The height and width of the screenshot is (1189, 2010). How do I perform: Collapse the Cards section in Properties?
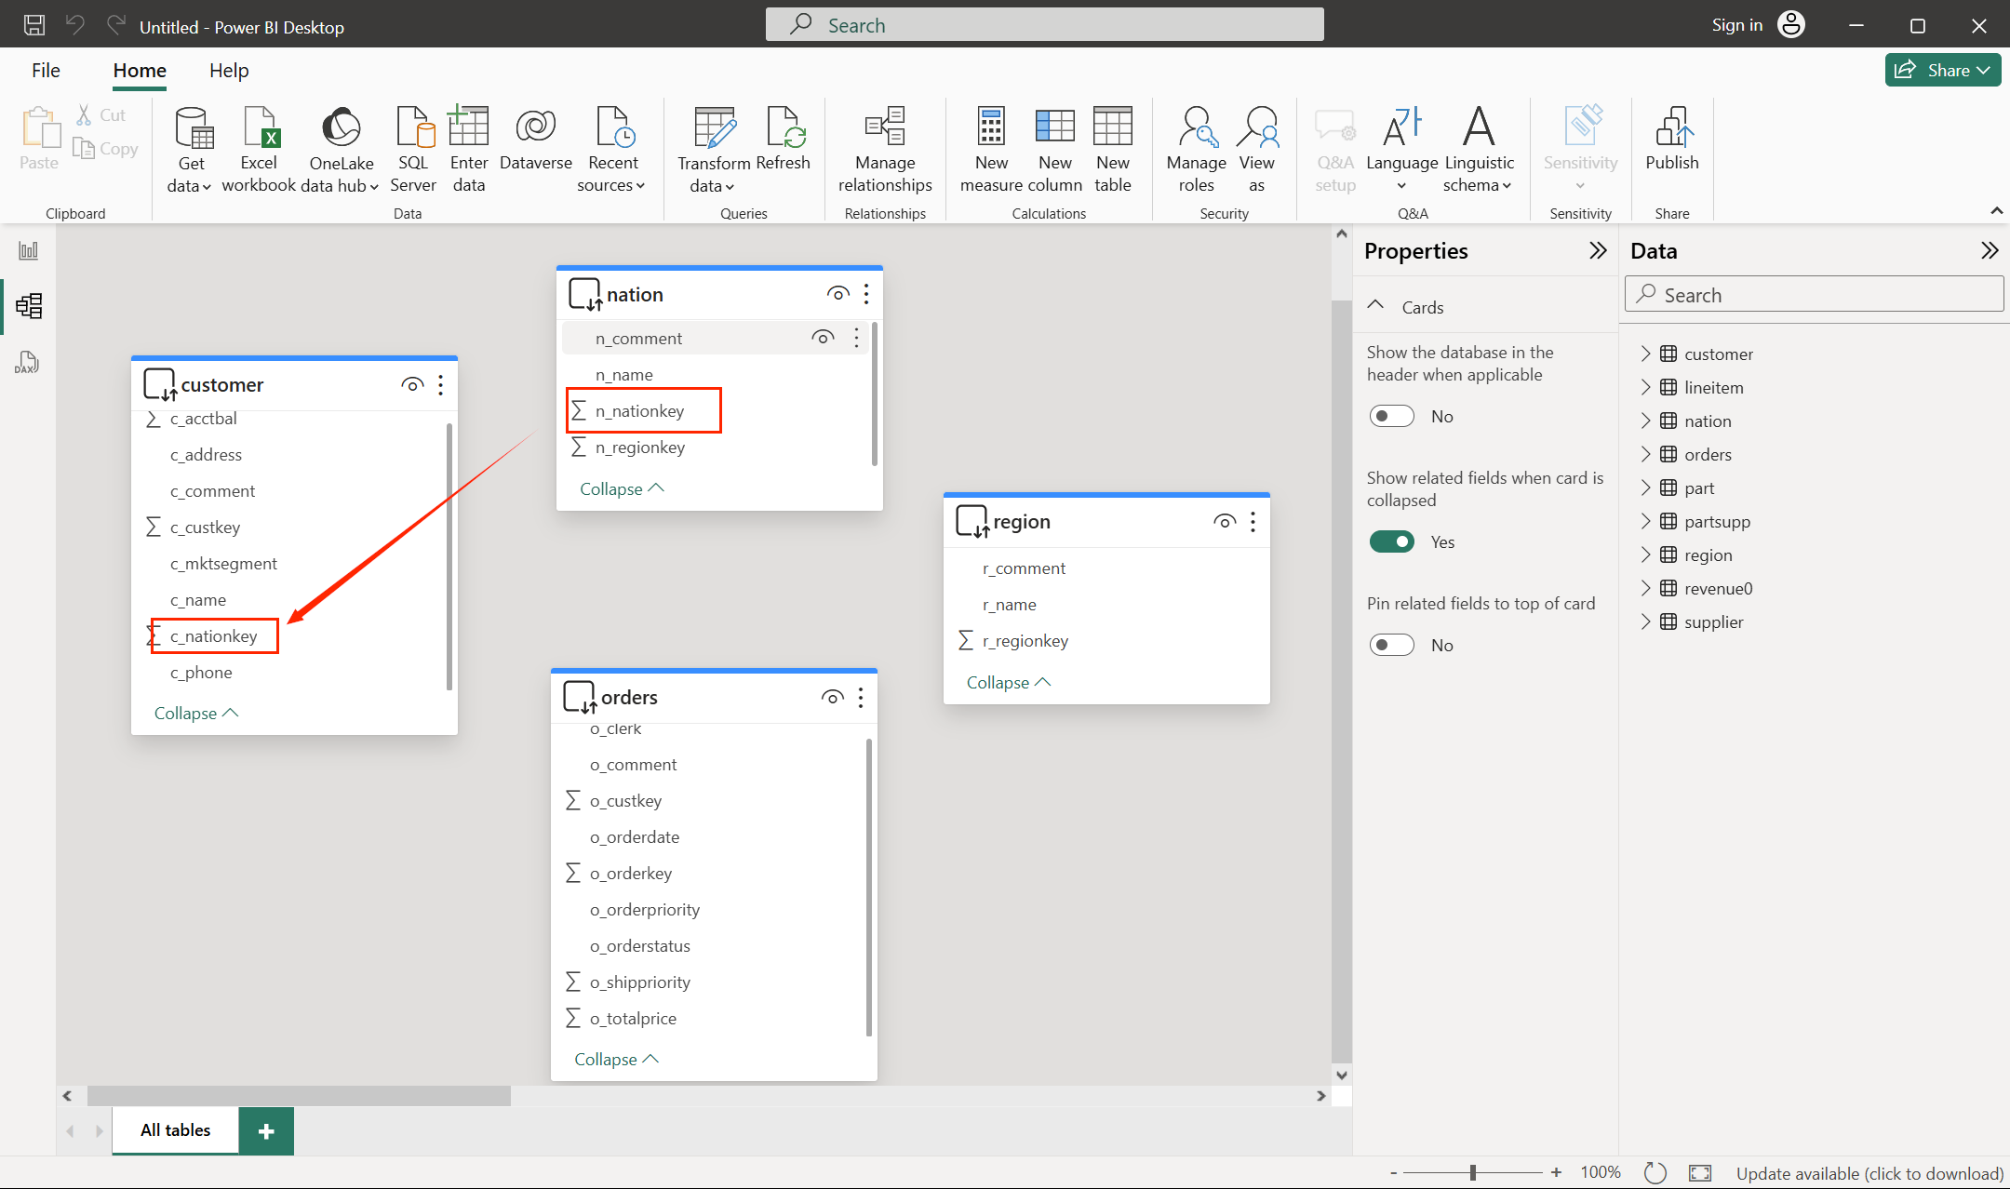(1375, 306)
